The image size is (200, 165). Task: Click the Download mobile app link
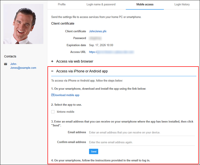pyautogui.click(x=66, y=95)
